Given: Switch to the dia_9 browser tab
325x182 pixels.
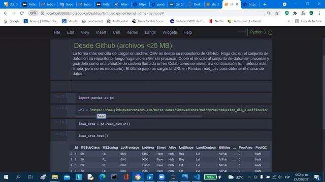Looking at the screenshot, I should point(213,5).
